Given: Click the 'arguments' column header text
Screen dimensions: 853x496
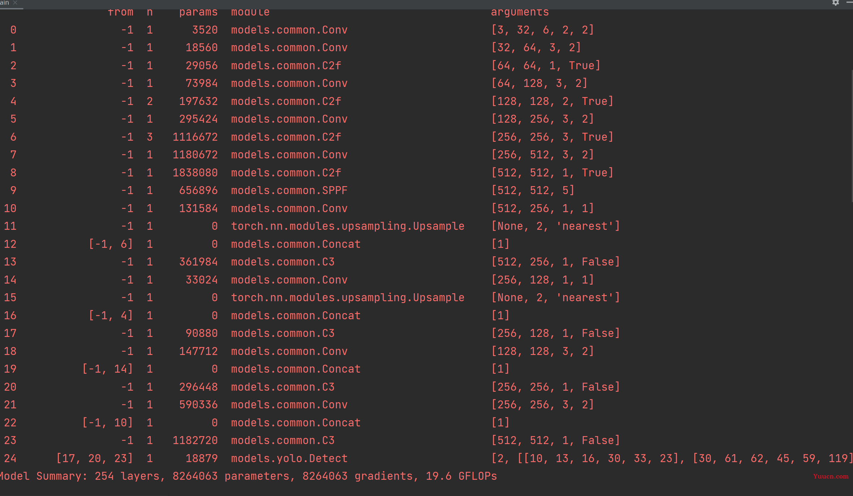Looking at the screenshot, I should pos(520,12).
